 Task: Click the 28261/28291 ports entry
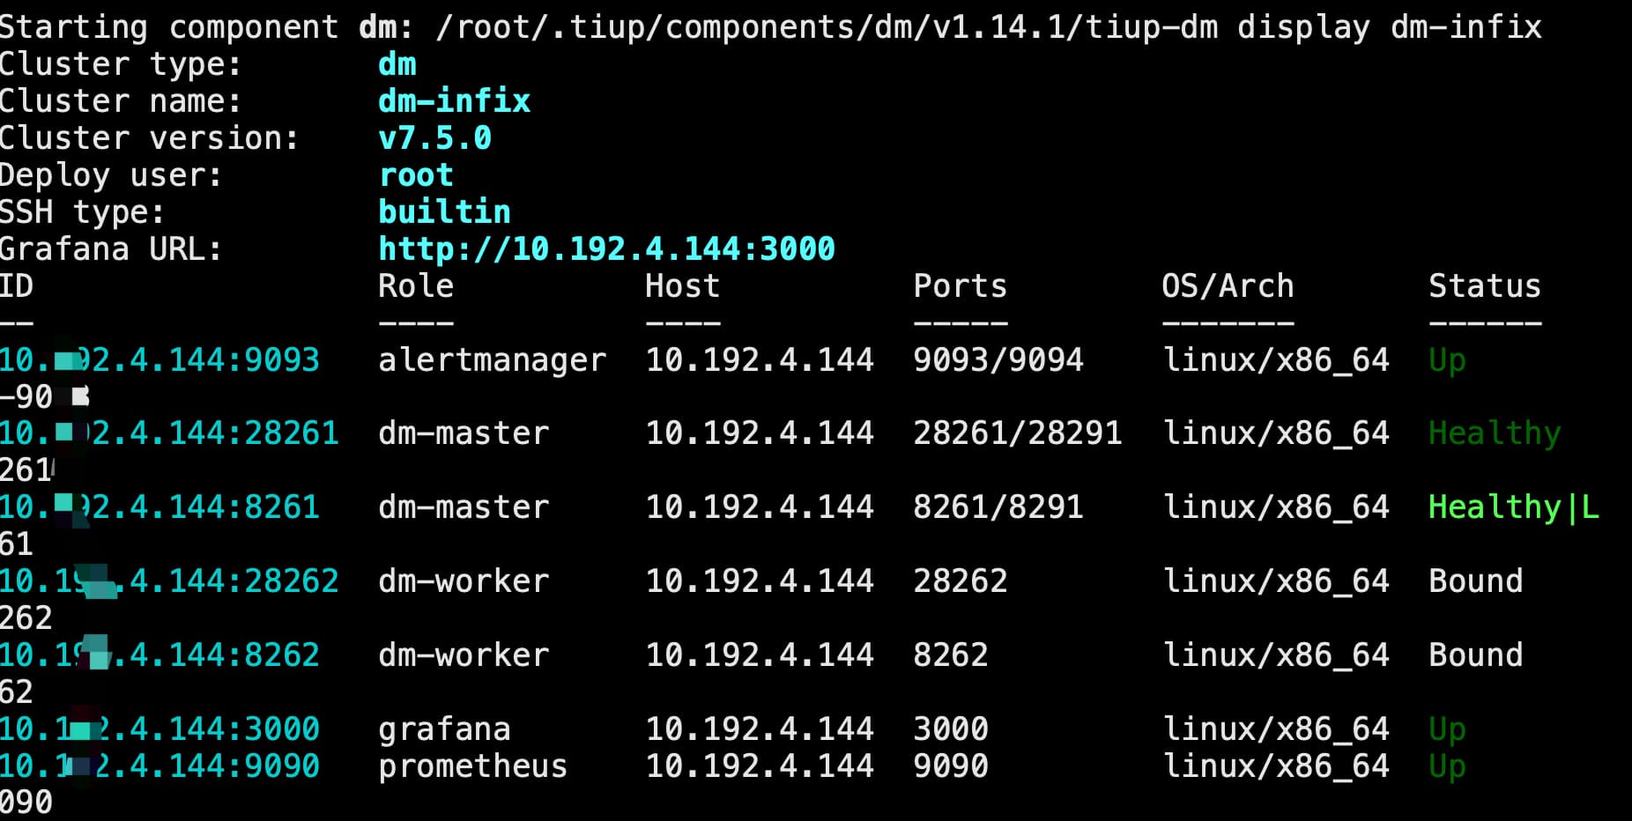[1017, 433]
